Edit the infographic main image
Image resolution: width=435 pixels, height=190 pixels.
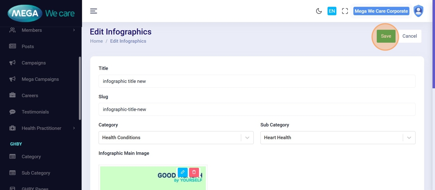pos(183,172)
